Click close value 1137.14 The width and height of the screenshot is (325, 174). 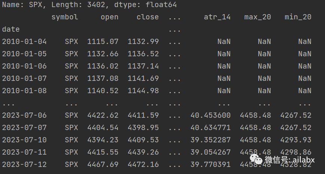coord(143,66)
